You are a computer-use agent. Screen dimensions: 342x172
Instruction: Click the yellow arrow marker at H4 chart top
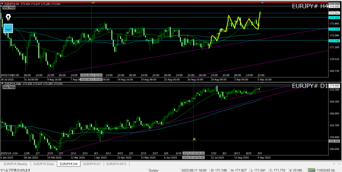pos(94,2)
